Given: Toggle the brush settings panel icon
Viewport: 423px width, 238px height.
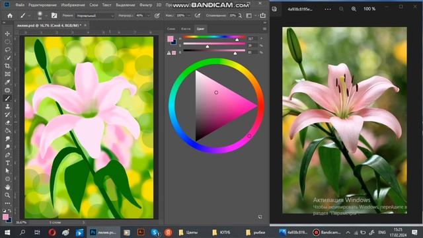Looking at the screenshot, I should click(54, 16).
